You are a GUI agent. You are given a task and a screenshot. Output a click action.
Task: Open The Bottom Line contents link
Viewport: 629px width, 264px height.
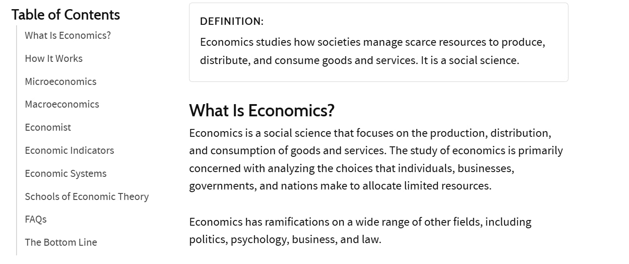pyautogui.click(x=61, y=242)
